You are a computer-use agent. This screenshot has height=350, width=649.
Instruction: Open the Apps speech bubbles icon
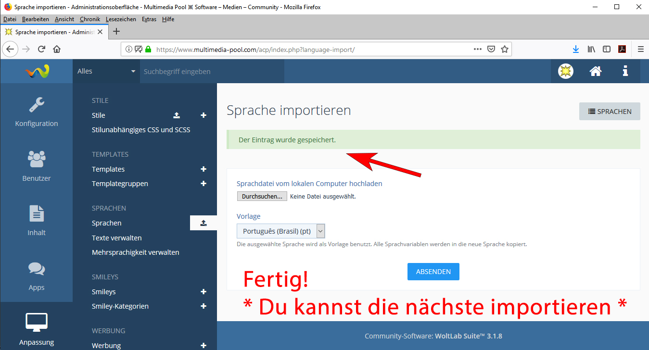(x=37, y=268)
